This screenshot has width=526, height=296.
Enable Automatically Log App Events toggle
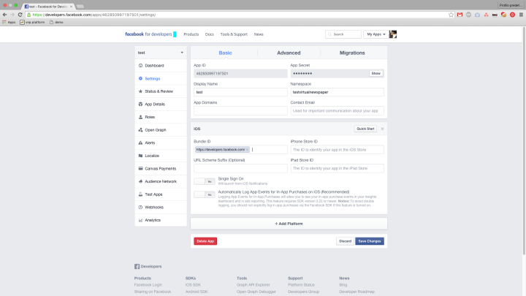tap(204, 194)
